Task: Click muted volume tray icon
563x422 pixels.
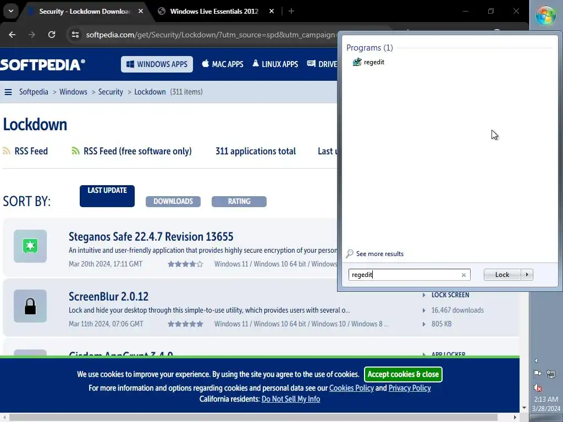Action: click(x=538, y=387)
